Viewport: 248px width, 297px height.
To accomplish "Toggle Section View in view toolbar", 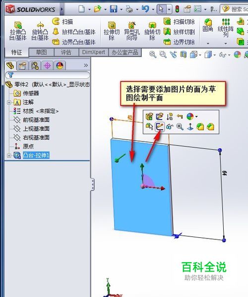I will pos(183,55).
